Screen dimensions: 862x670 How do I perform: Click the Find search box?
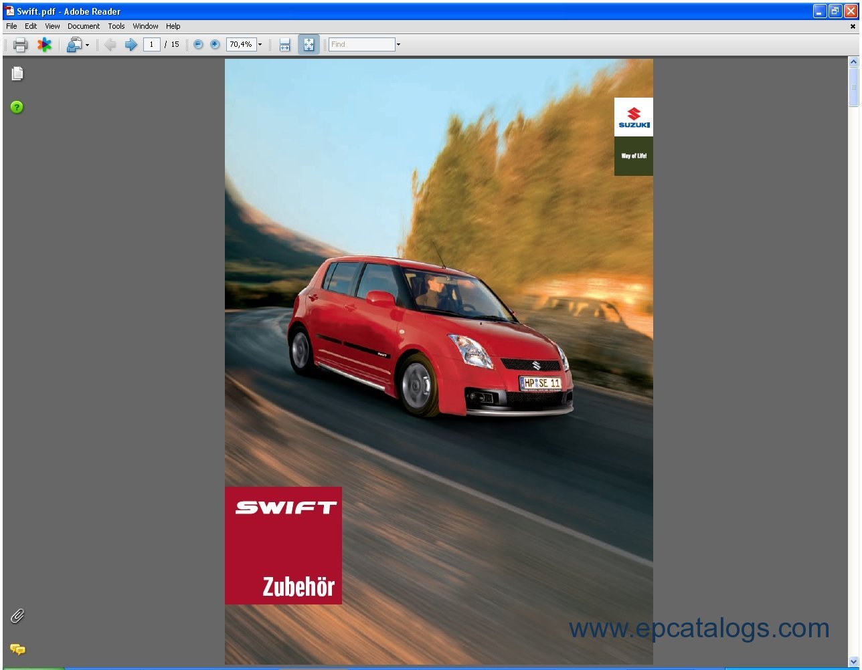362,45
